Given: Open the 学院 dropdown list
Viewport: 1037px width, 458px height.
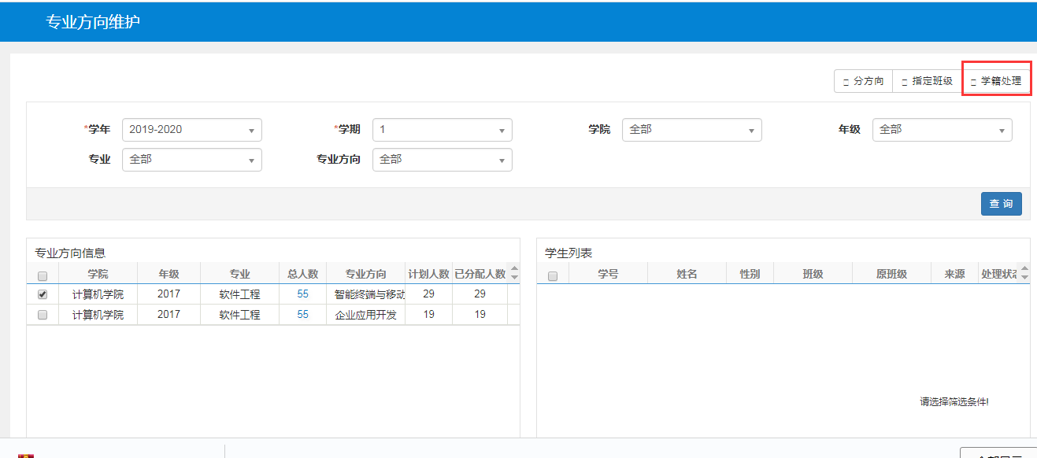Looking at the screenshot, I should tap(691, 130).
